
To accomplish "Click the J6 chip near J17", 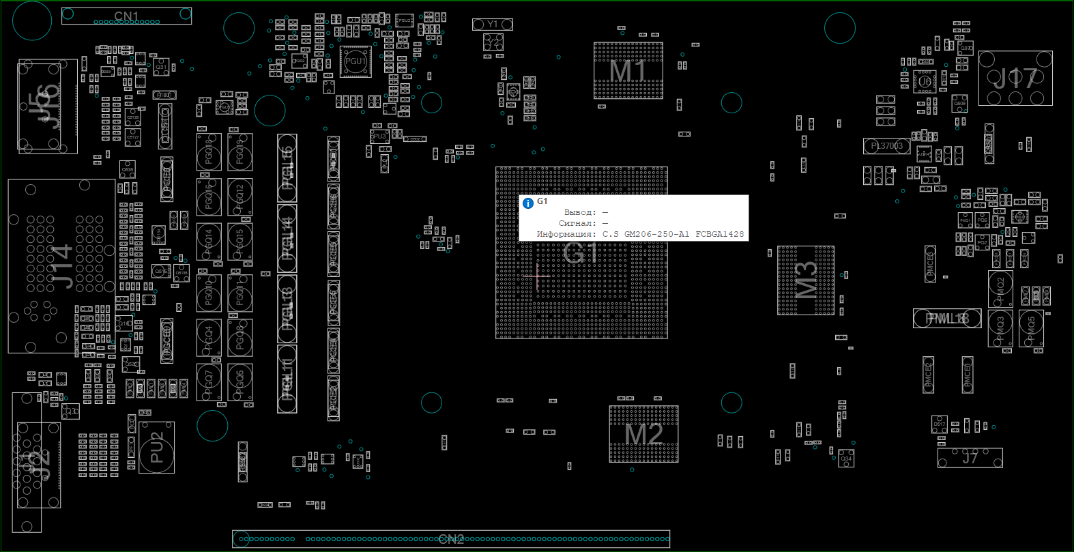I will 925,81.
